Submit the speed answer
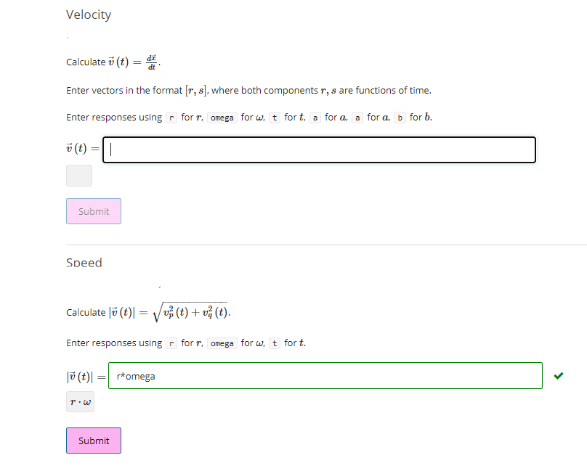This screenshot has width=587, height=471. click(x=93, y=441)
